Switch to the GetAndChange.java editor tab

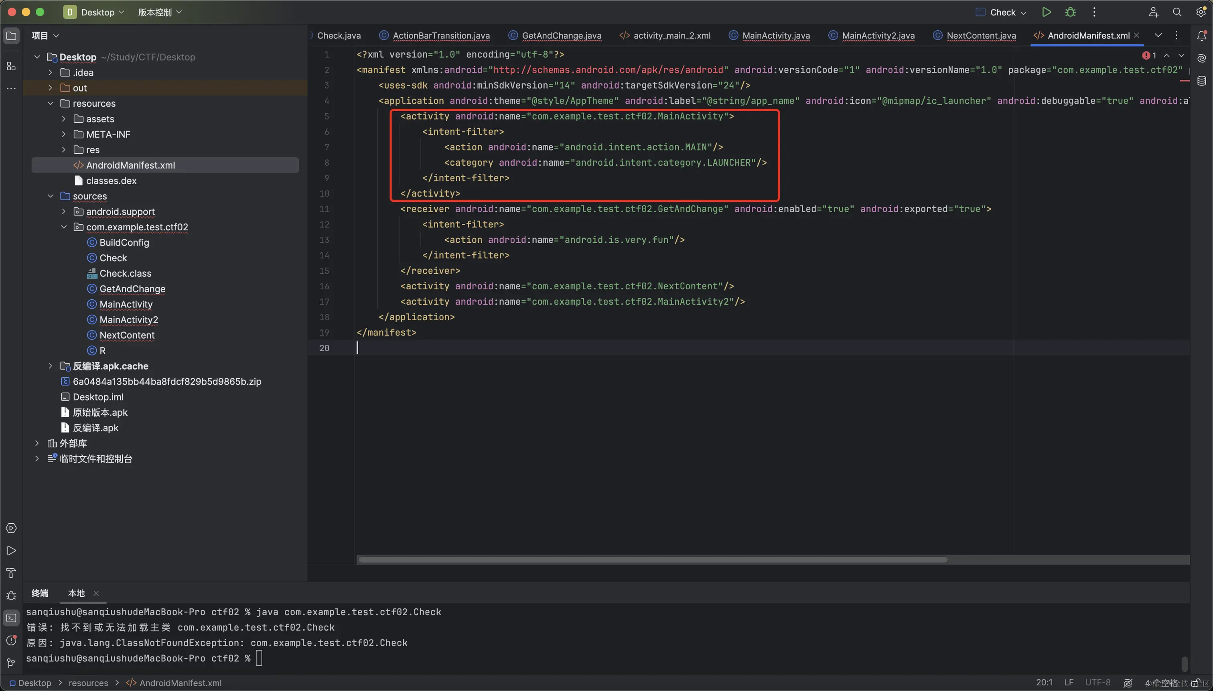(x=561, y=36)
